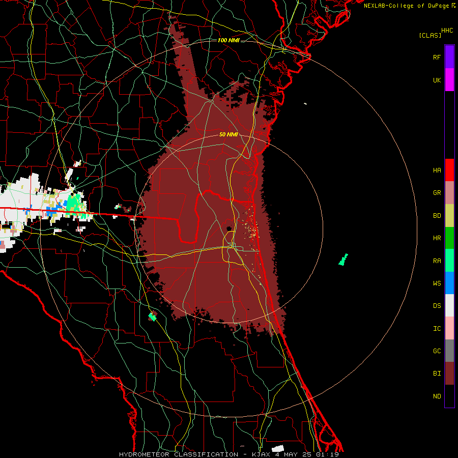Click the 'KJAX' radar site identifier
458x458 pixels.
click(261, 454)
